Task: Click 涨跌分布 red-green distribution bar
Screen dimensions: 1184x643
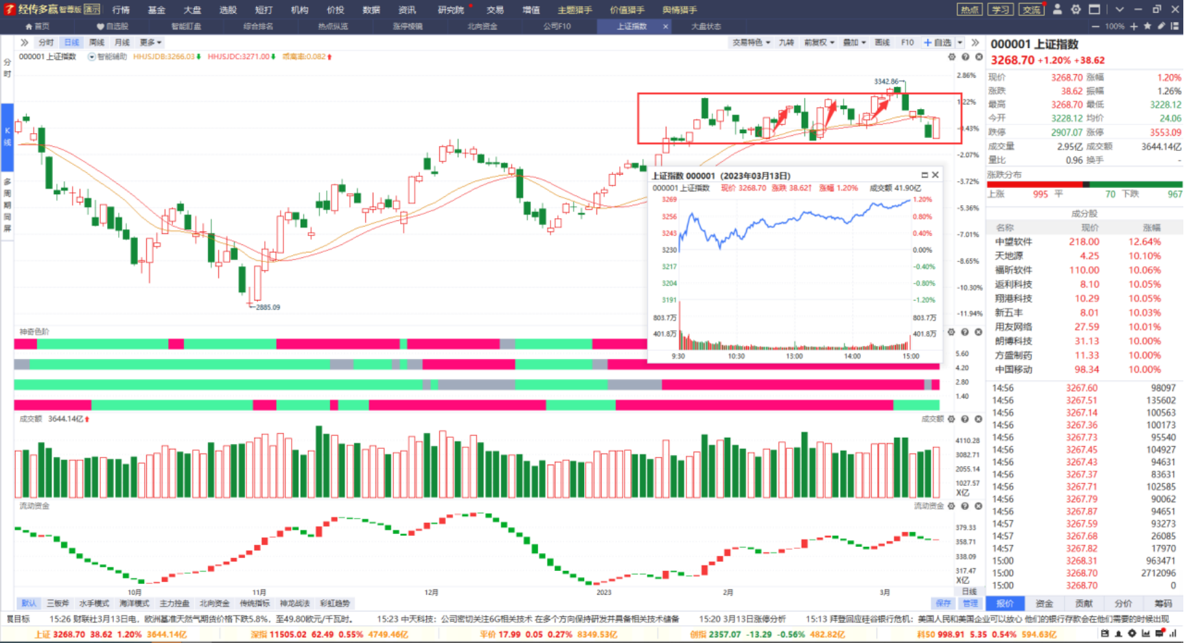Action: click(1084, 185)
